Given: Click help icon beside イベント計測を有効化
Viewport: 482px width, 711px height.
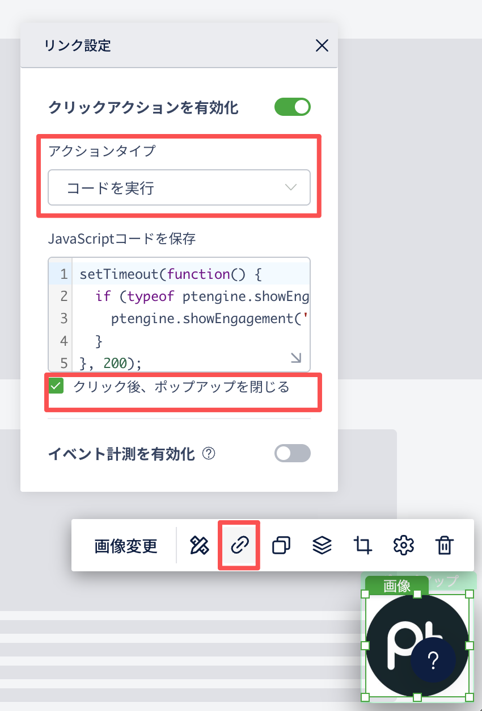Looking at the screenshot, I should 209,454.
